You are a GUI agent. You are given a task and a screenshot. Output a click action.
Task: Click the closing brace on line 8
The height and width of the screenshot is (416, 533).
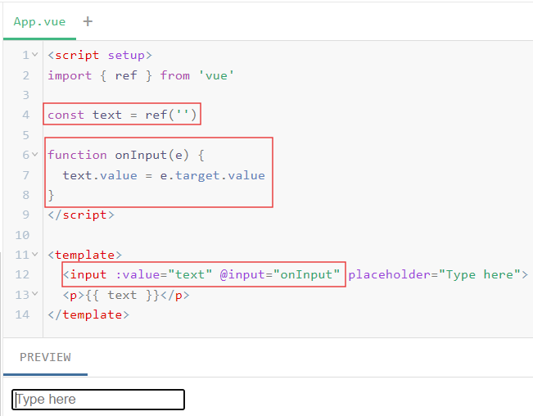click(x=51, y=195)
